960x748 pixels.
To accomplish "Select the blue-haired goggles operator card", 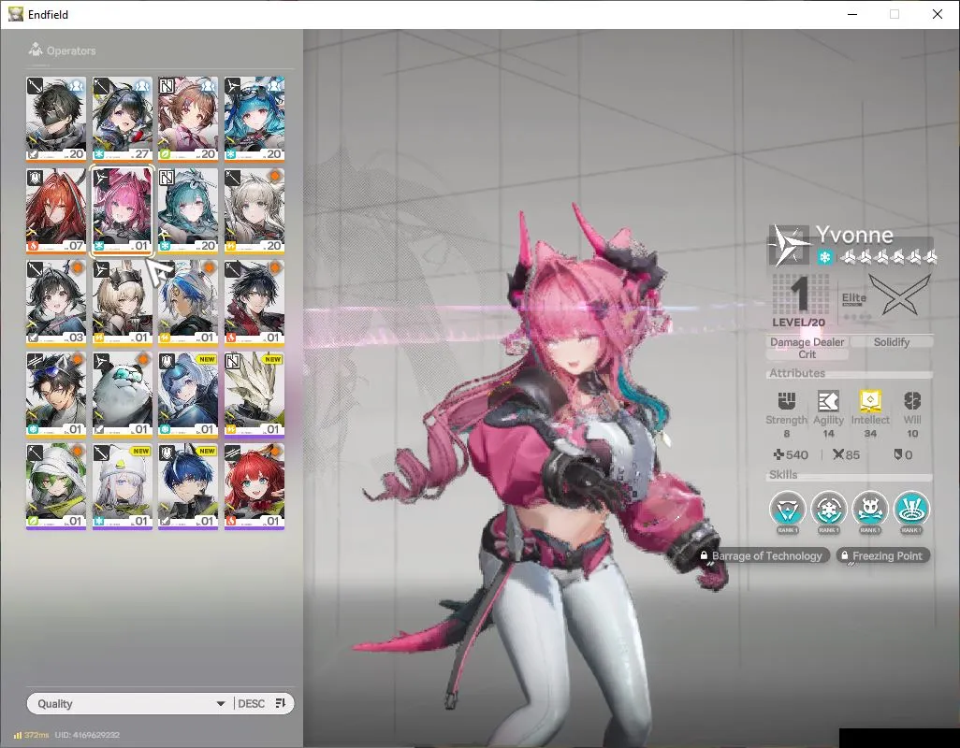I will (x=255, y=119).
